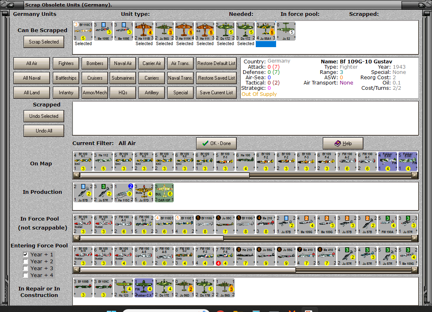Uncheck the Year + 1 checkbox
The height and width of the screenshot is (312, 432).
pos(25,254)
